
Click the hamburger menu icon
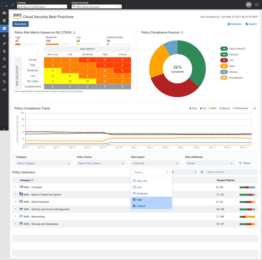[x=13, y=5]
